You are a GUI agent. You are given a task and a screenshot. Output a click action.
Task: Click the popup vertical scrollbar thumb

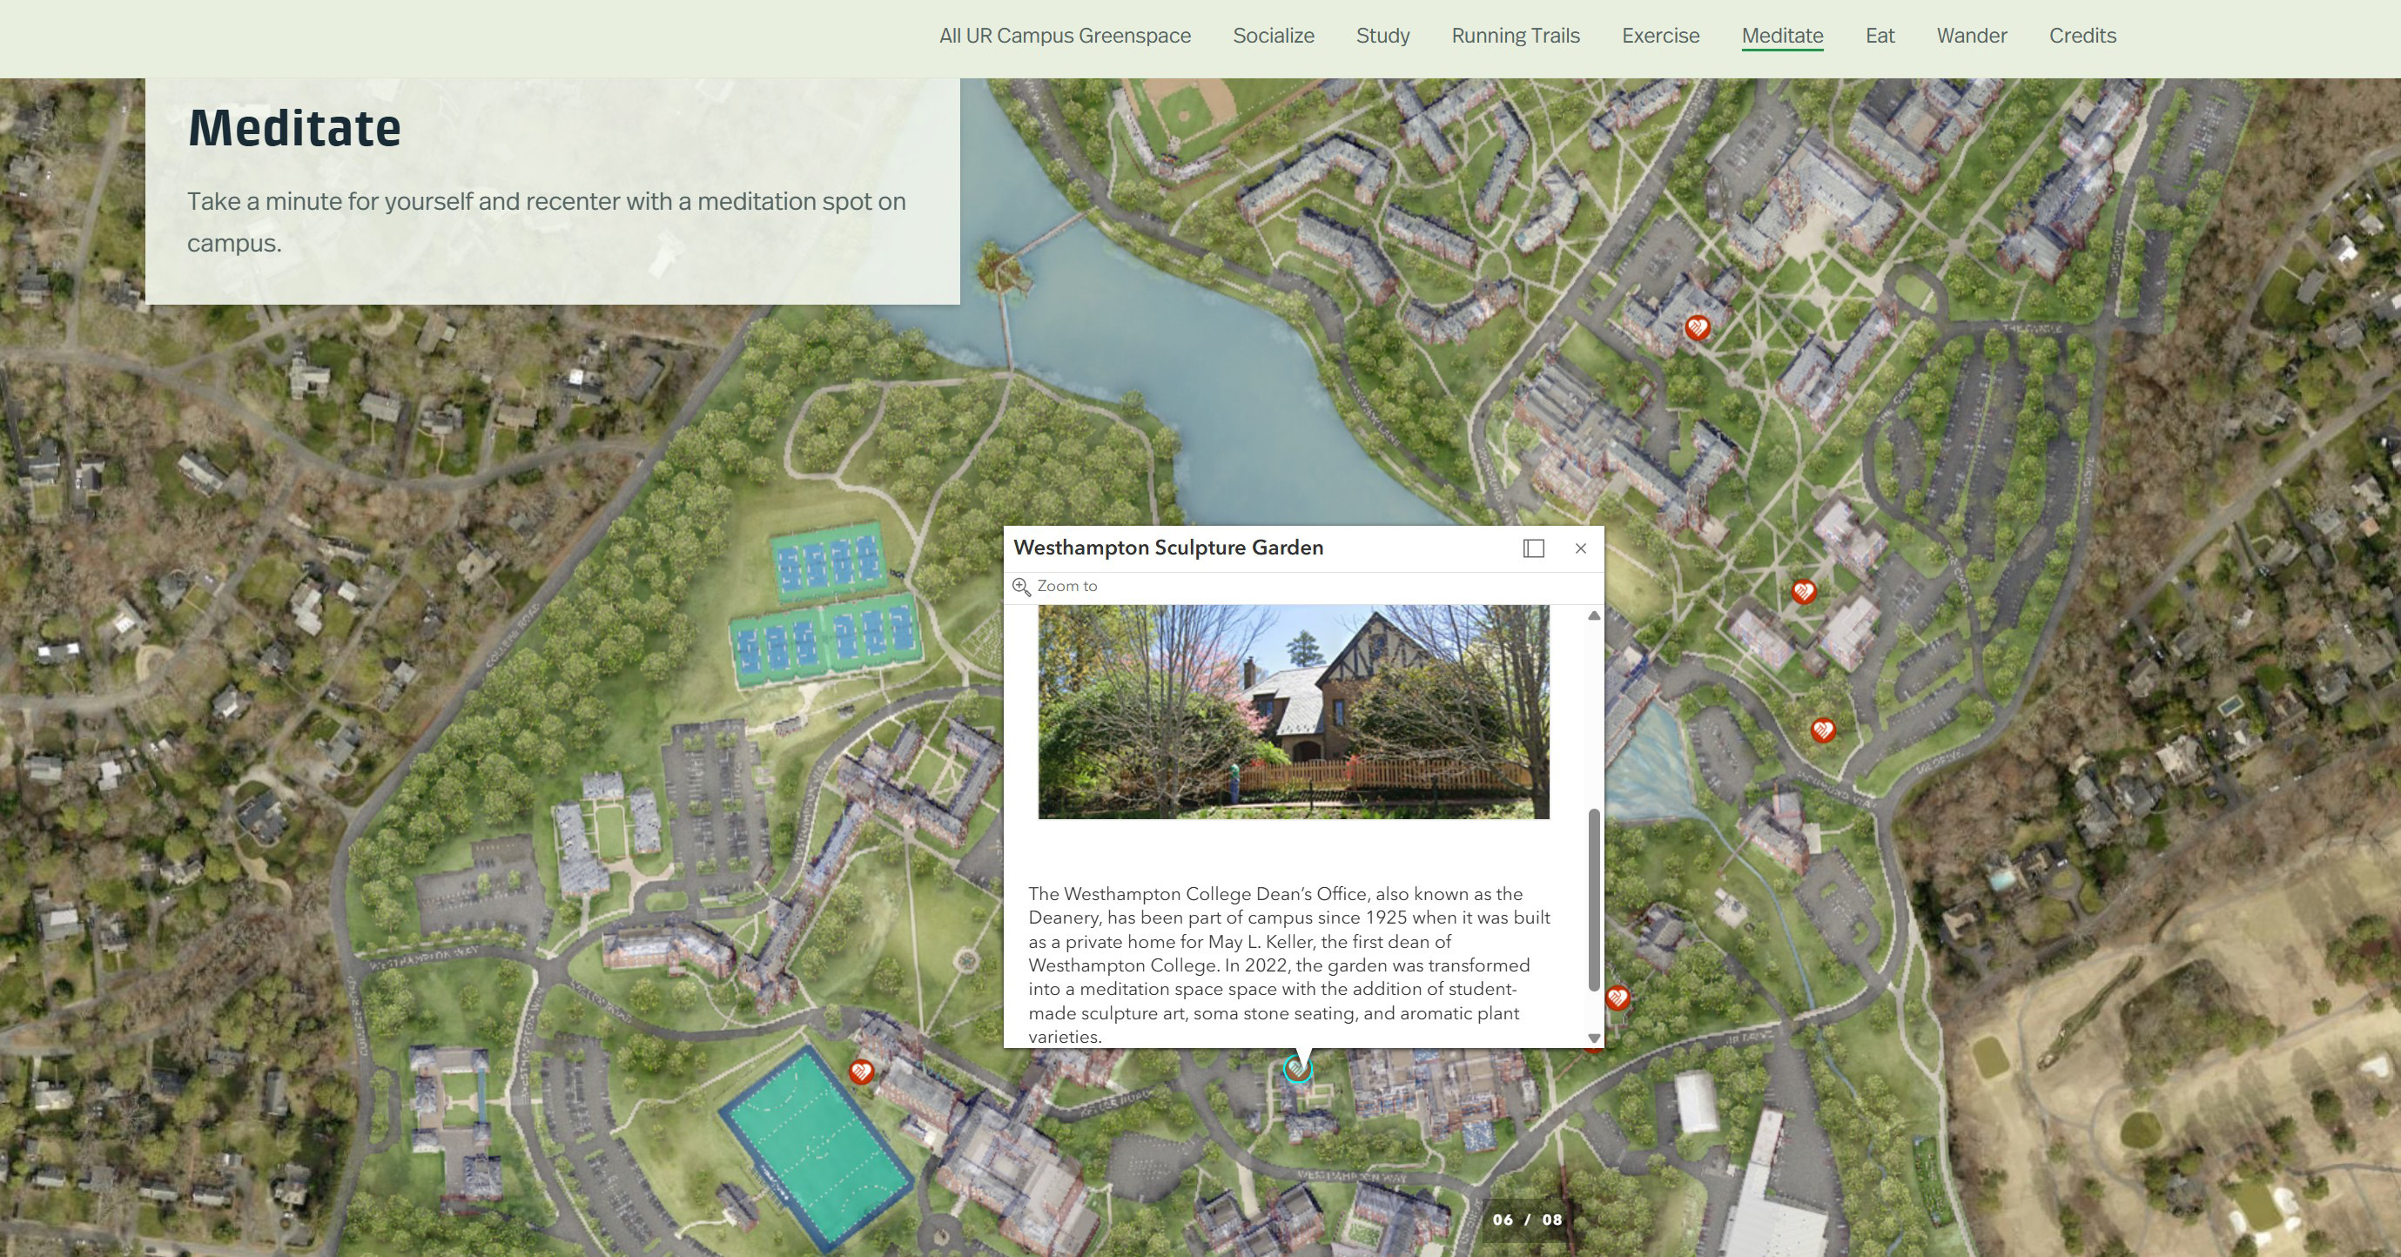[x=1594, y=899]
